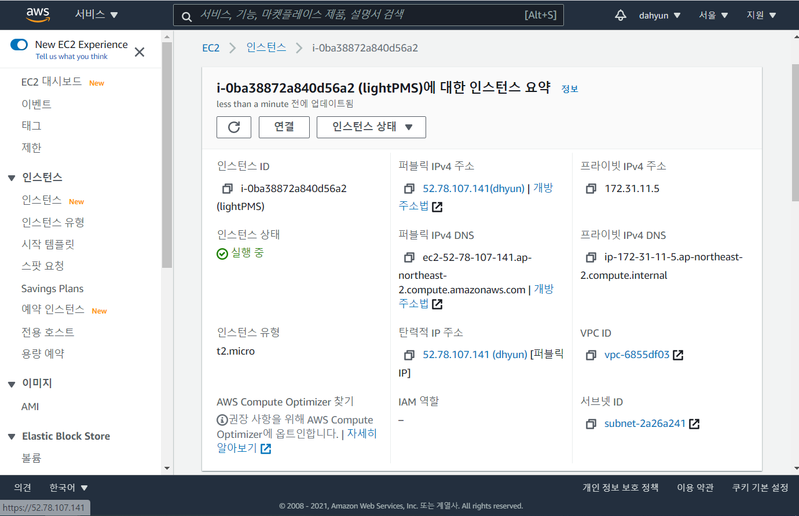The image size is (799, 516).
Task: Open 시작 템플릿 in the sidebar
Action: 47,244
